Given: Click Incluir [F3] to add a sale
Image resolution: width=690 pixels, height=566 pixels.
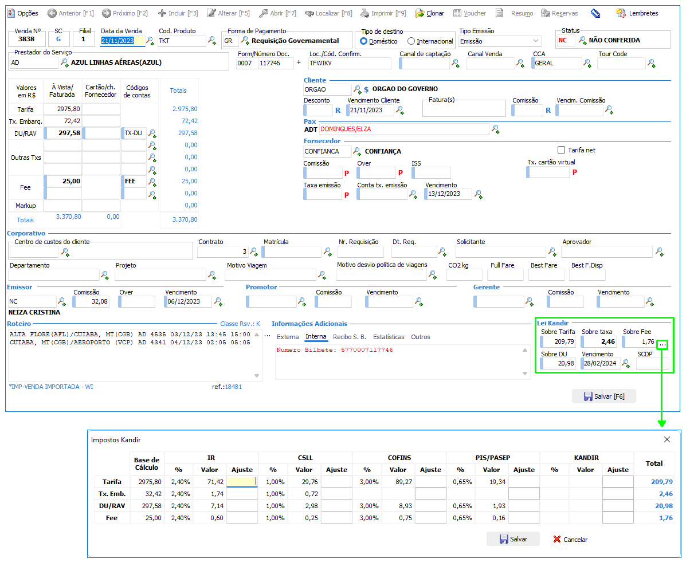Looking at the screenshot, I should [178, 13].
